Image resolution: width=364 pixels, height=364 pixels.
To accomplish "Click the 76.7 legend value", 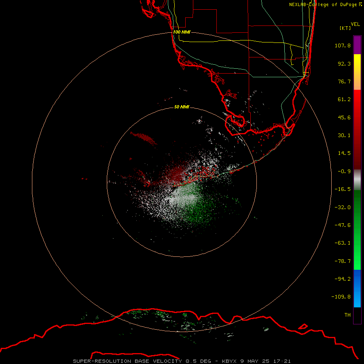I will [344, 81].
